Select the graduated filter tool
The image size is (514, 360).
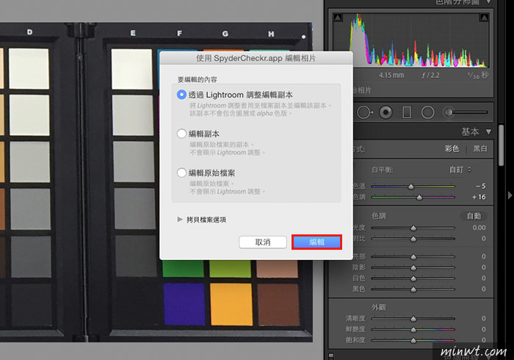click(x=407, y=112)
